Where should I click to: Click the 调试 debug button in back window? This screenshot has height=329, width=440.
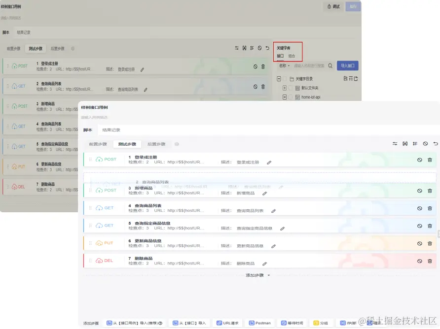[x=333, y=6]
